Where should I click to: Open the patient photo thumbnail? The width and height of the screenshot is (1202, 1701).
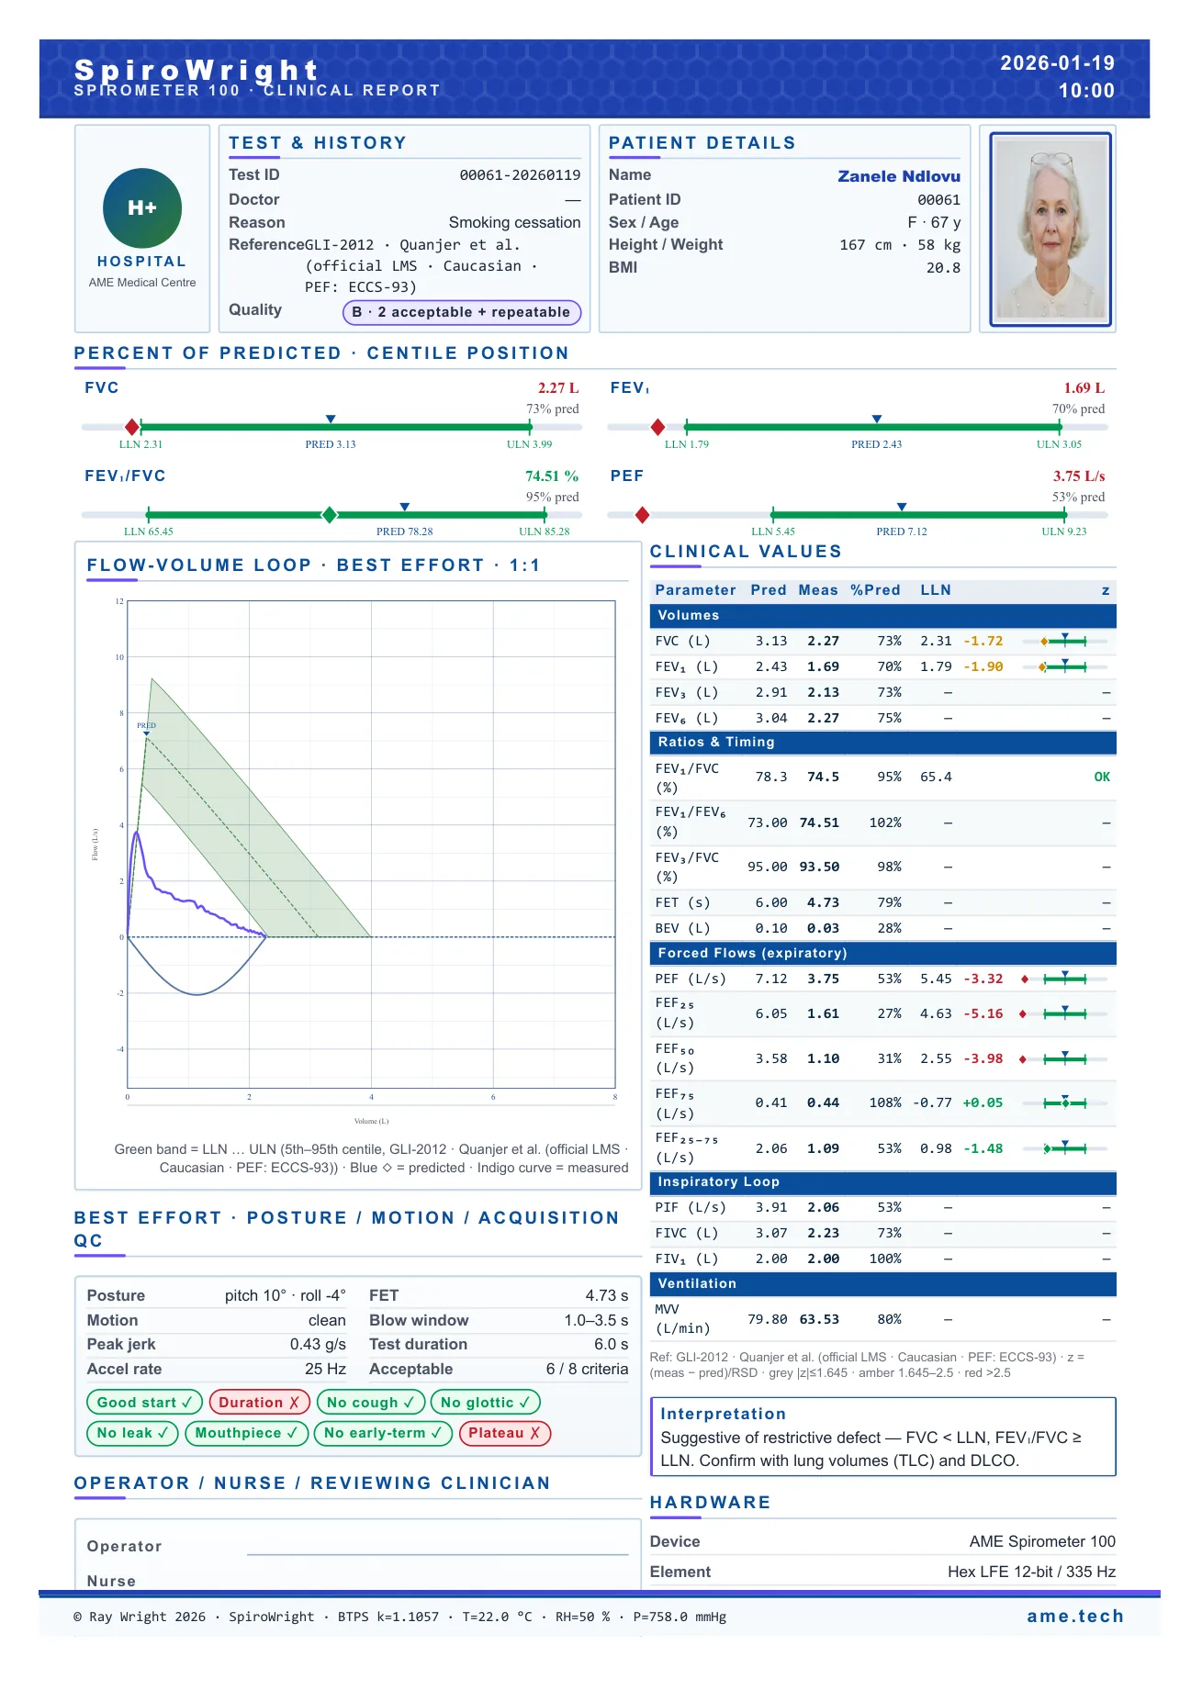point(1050,229)
